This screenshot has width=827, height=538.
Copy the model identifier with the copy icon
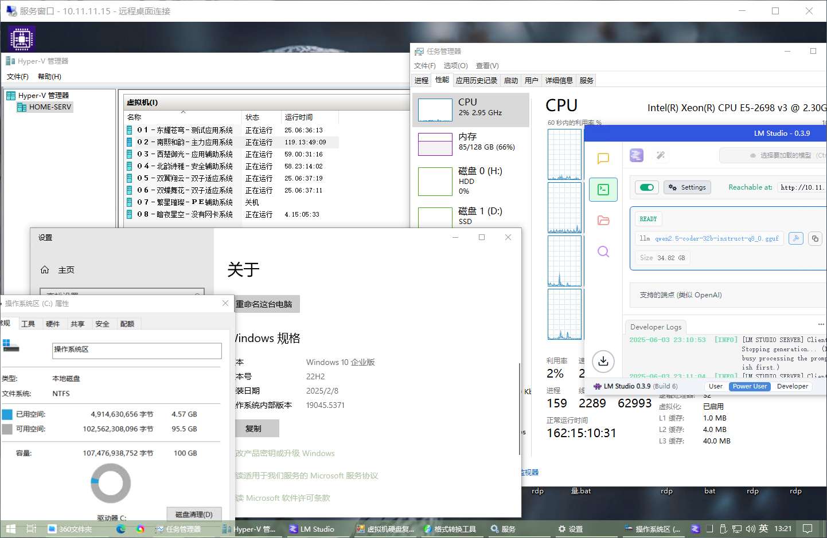(x=815, y=238)
